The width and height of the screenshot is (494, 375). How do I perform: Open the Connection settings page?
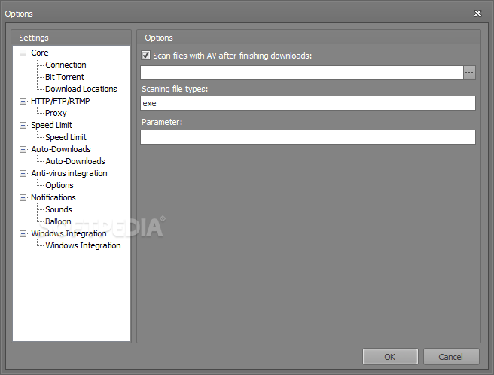tap(66, 65)
